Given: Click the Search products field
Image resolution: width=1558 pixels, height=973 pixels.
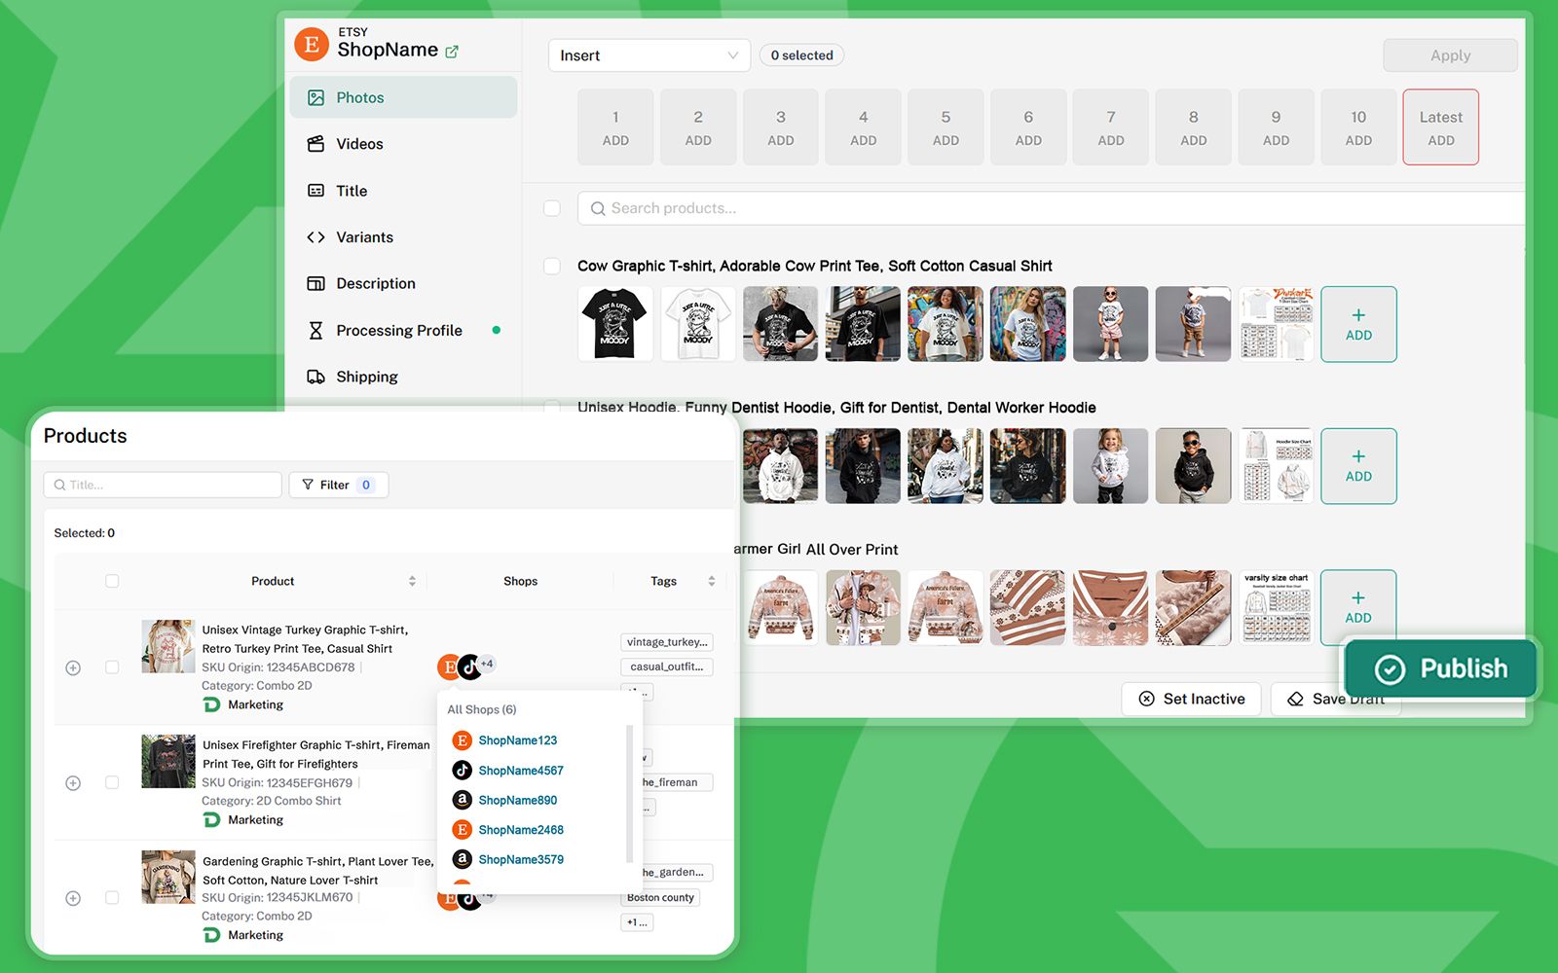Looking at the screenshot, I should (x=1052, y=208).
